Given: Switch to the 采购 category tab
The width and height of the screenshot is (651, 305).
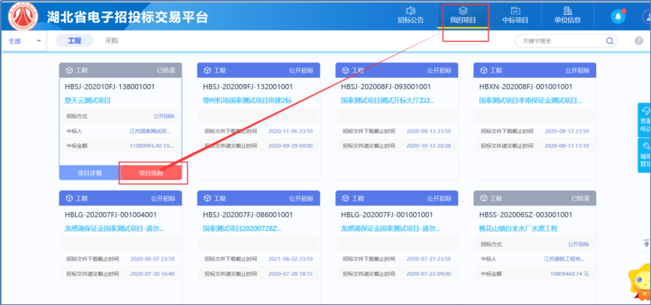Looking at the screenshot, I should click(111, 41).
